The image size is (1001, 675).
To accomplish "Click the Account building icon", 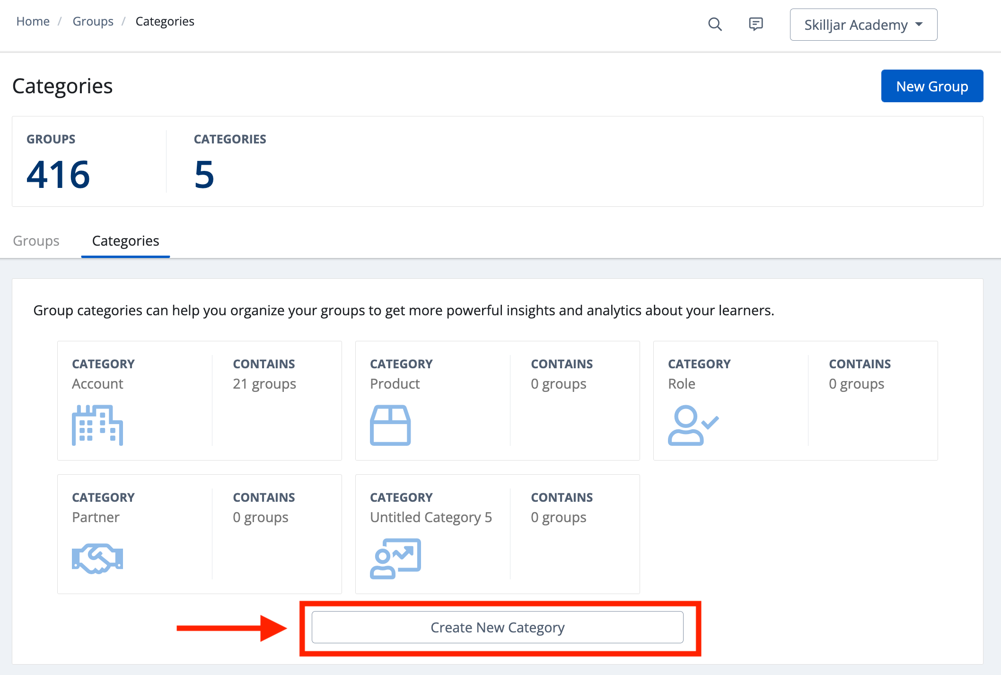I will (x=97, y=425).
